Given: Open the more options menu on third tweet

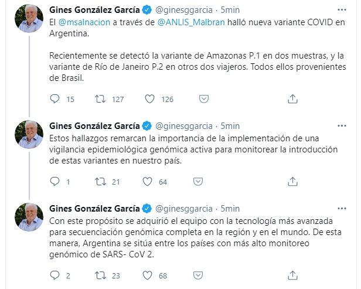Looking at the screenshot, I should [342, 209].
